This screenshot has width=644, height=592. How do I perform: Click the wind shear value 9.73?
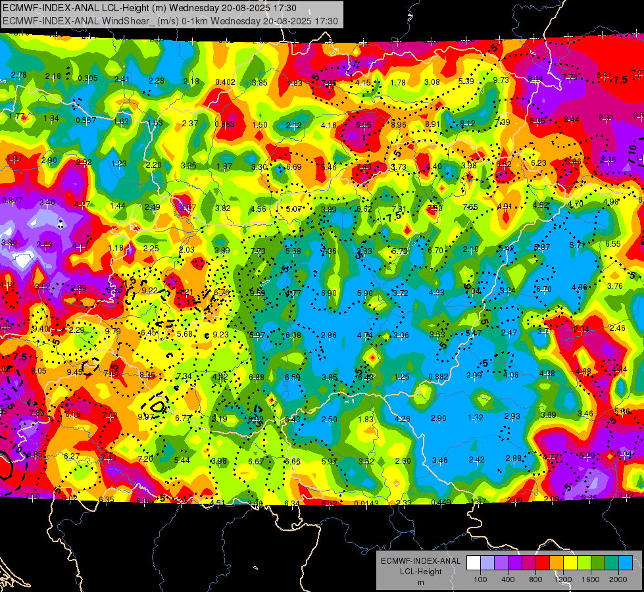click(501, 80)
